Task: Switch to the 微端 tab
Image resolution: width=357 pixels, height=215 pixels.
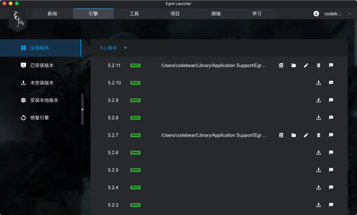Action: [x=216, y=14]
